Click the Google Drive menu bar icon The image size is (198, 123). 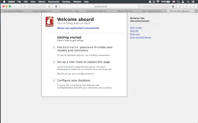coord(150,2)
